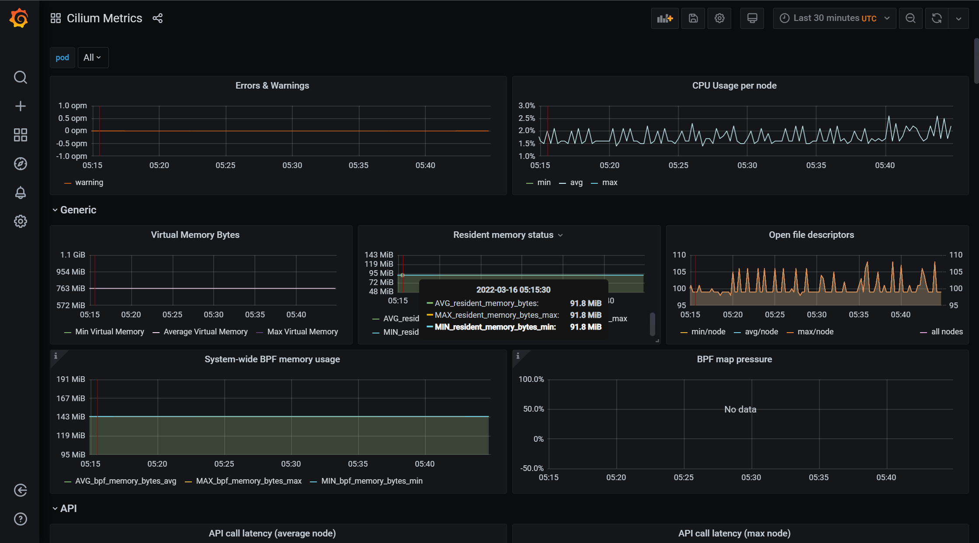The width and height of the screenshot is (979, 543).
Task: Zoom out time range with magnifier icon
Action: 910,18
